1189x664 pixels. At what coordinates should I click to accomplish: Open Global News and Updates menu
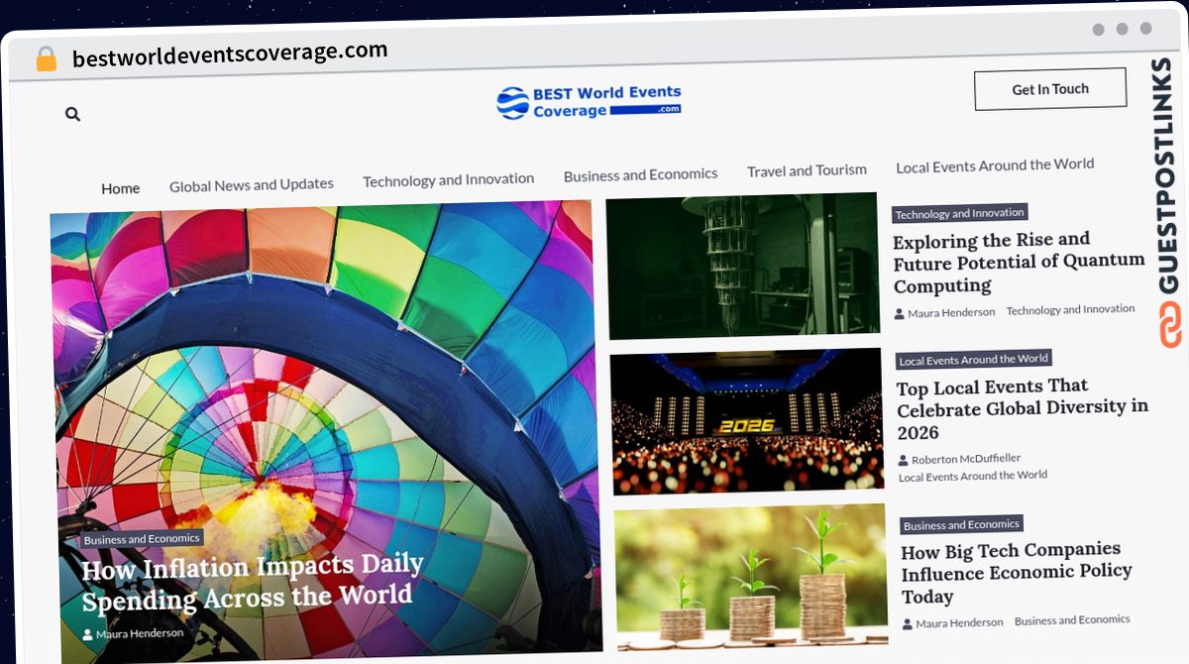tap(252, 184)
